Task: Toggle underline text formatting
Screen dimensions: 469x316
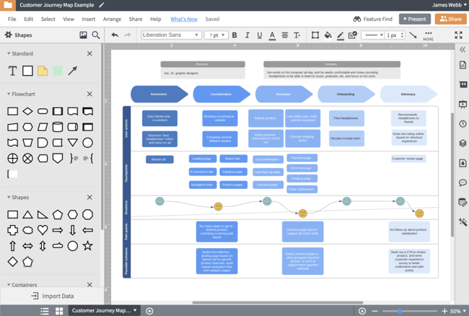Action: coord(258,35)
